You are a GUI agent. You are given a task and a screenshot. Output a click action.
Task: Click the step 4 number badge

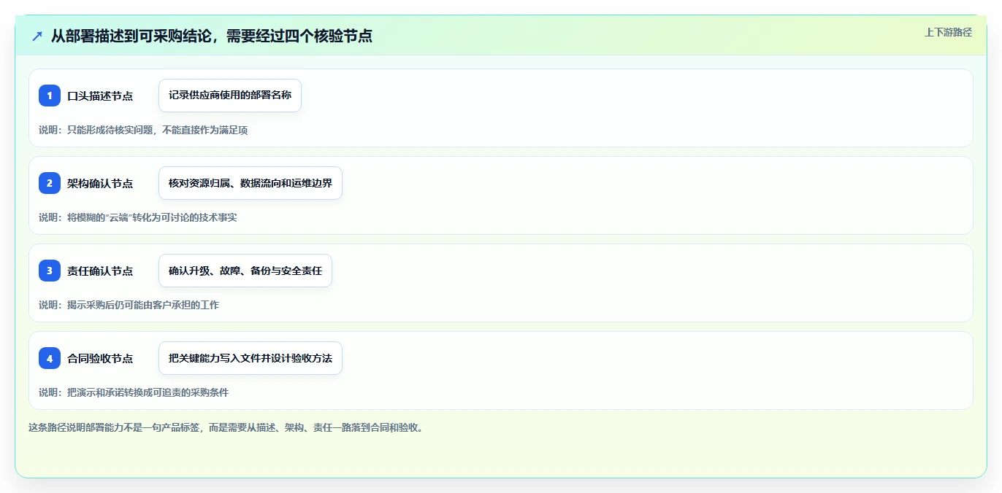coord(50,358)
